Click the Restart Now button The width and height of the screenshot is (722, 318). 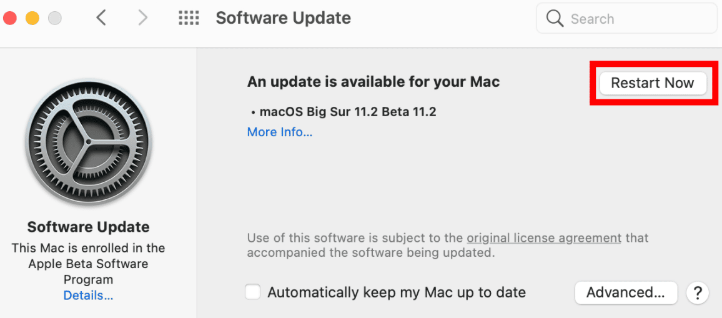click(653, 83)
